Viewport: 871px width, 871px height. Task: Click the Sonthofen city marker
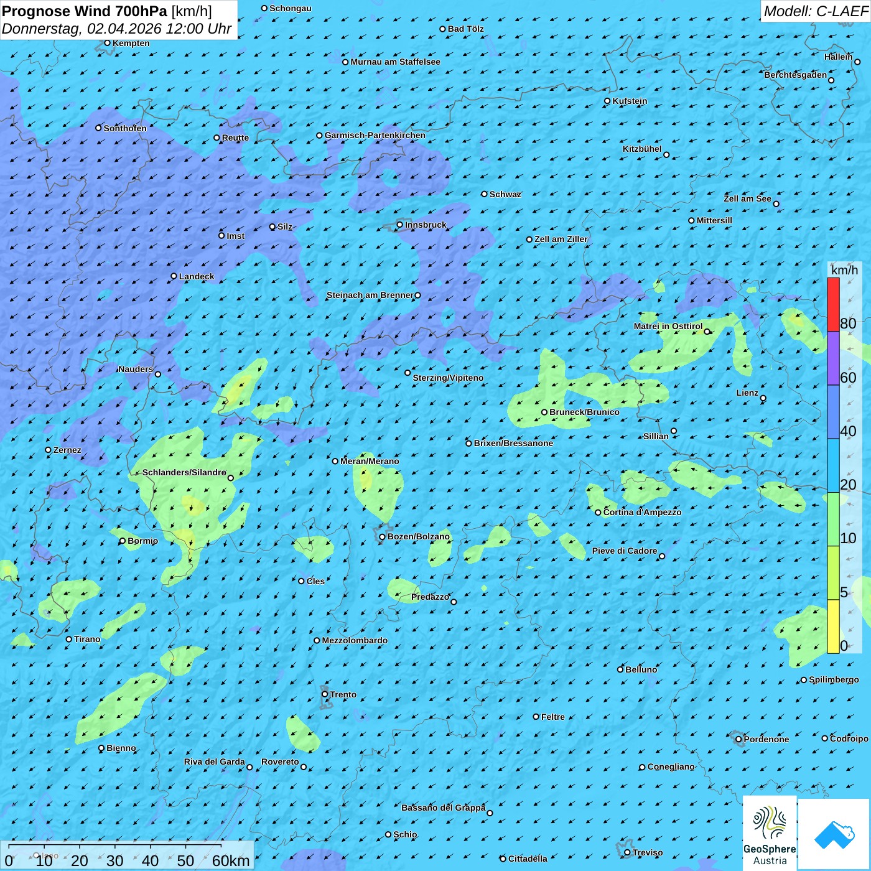point(98,128)
